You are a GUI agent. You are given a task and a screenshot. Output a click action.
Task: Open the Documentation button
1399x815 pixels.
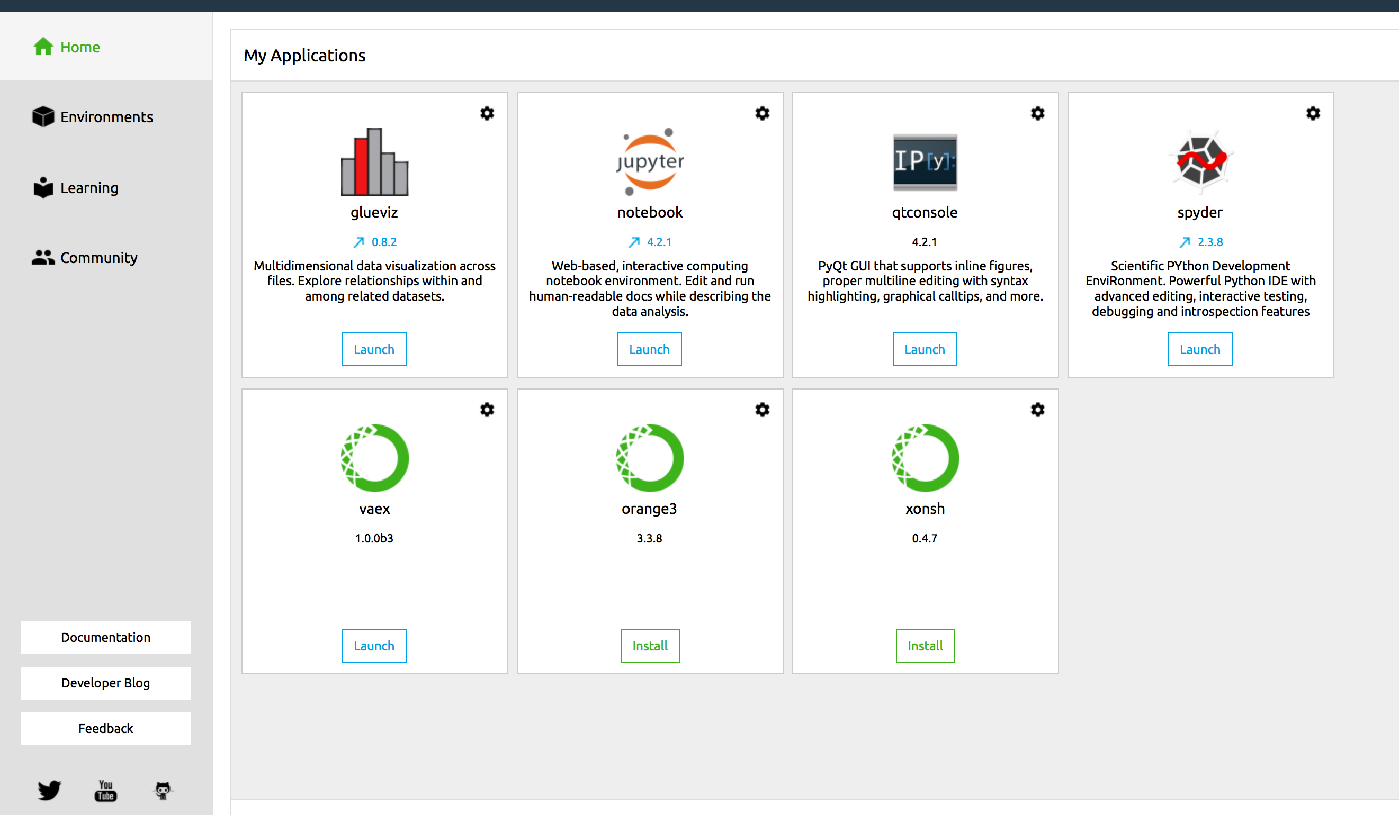(x=105, y=638)
